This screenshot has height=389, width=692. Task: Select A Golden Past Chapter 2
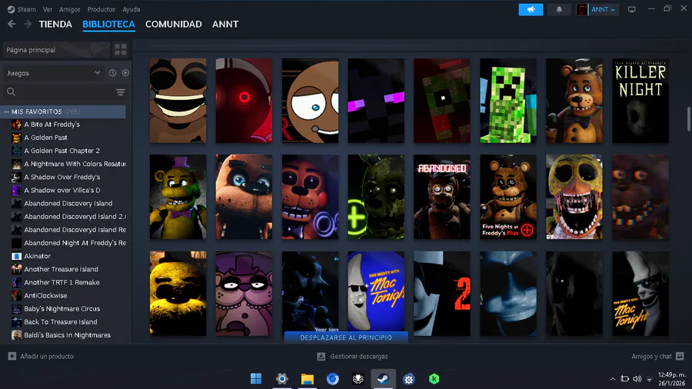(x=62, y=151)
